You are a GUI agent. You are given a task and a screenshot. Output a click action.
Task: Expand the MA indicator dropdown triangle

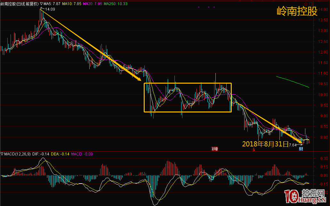click(x=41, y=4)
